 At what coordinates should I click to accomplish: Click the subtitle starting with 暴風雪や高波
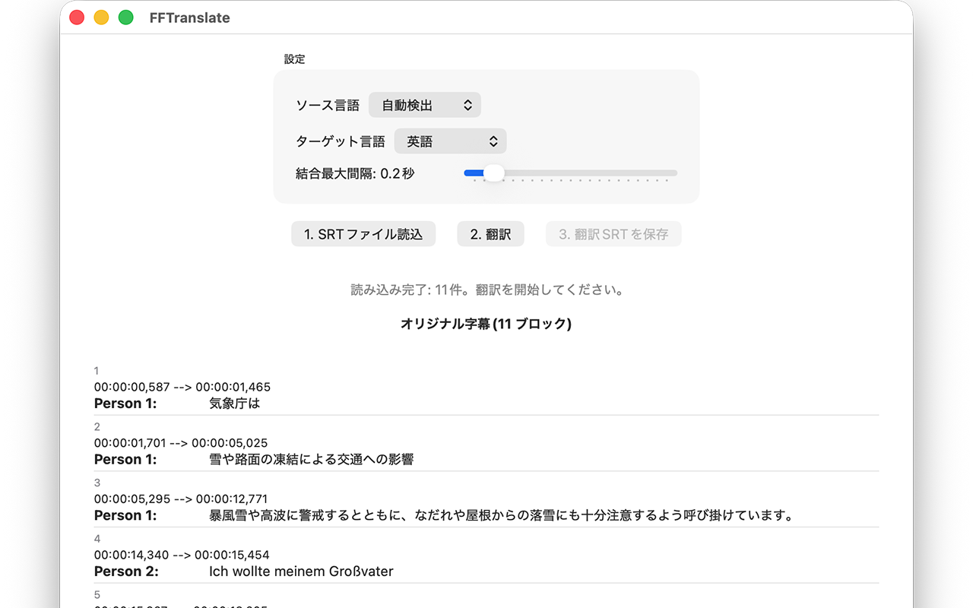501,516
